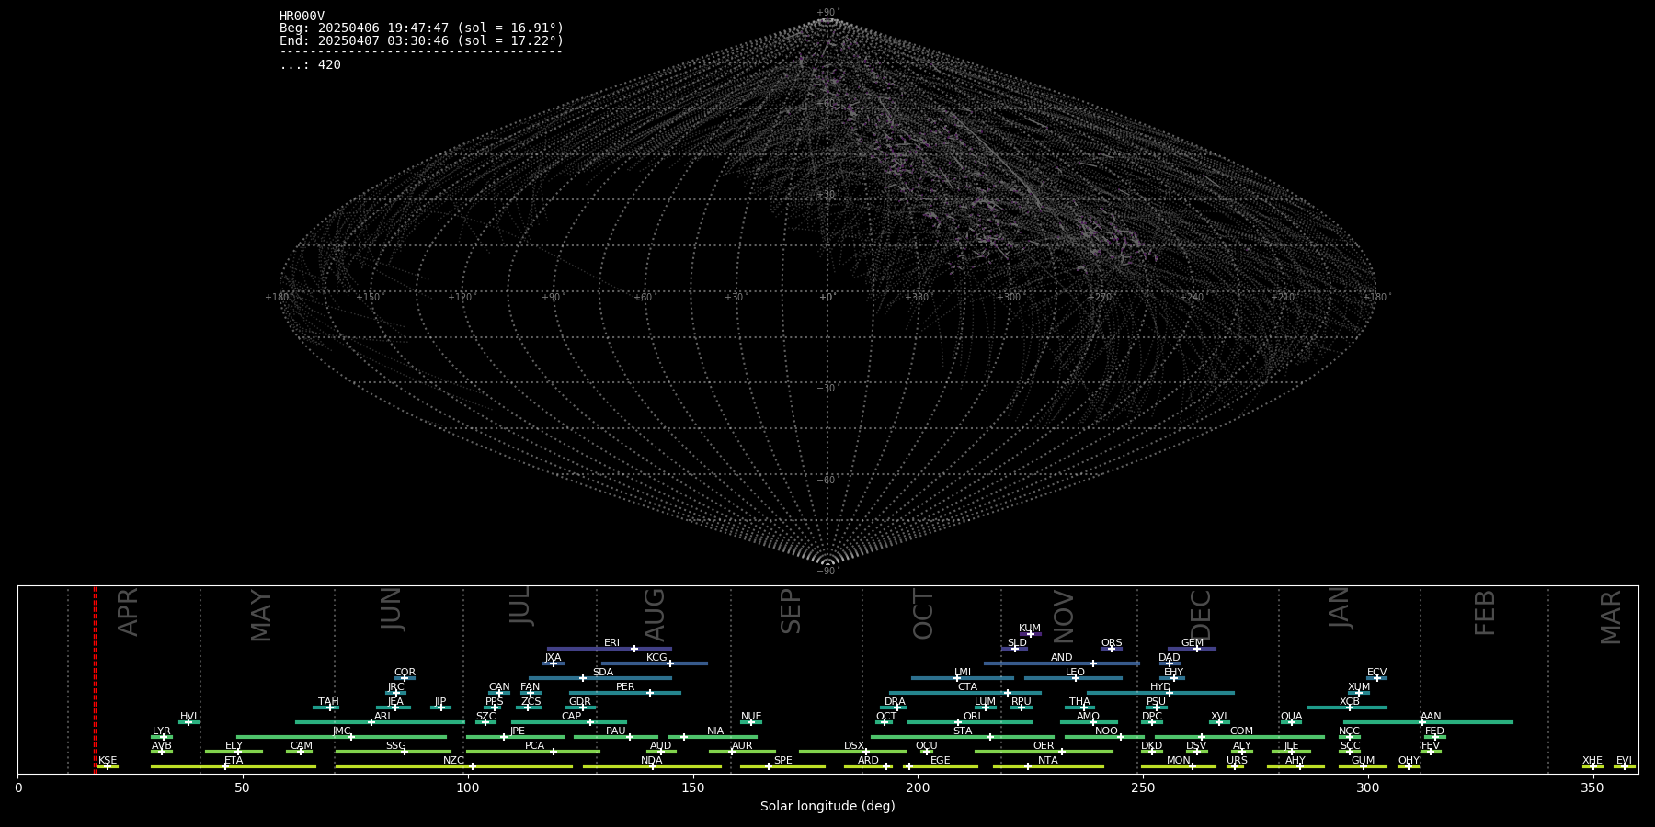Image resolution: width=1655 pixels, height=827 pixels.
Task: Select the NDA shower label
Action: [652, 761]
